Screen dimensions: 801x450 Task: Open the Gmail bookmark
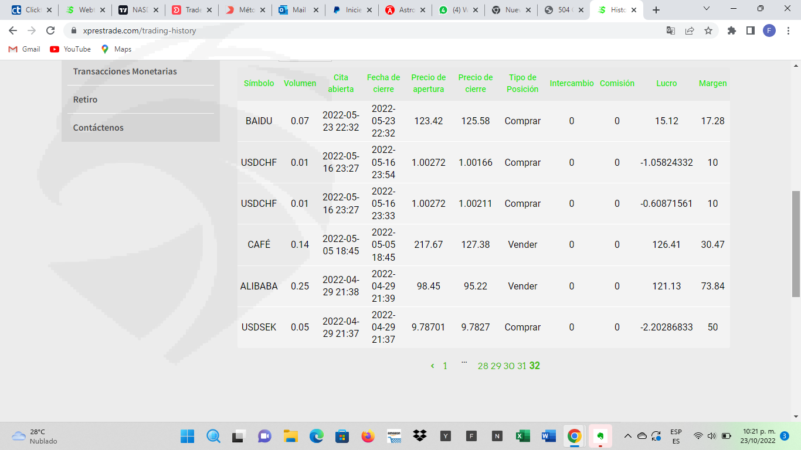tap(25, 49)
